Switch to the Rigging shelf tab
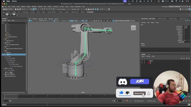Image resolution: width=191 pixels, height=107 pixels. [x=14, y=12]
